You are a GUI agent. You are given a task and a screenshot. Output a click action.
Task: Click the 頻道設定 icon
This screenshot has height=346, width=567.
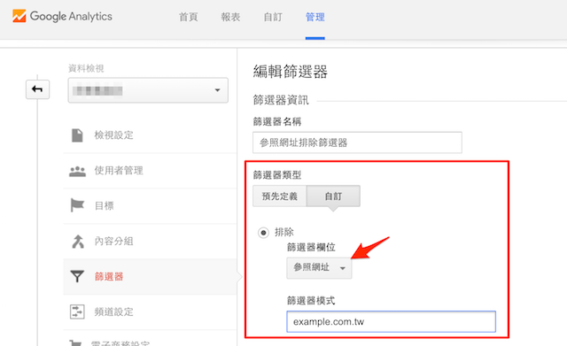coord(77,311)
